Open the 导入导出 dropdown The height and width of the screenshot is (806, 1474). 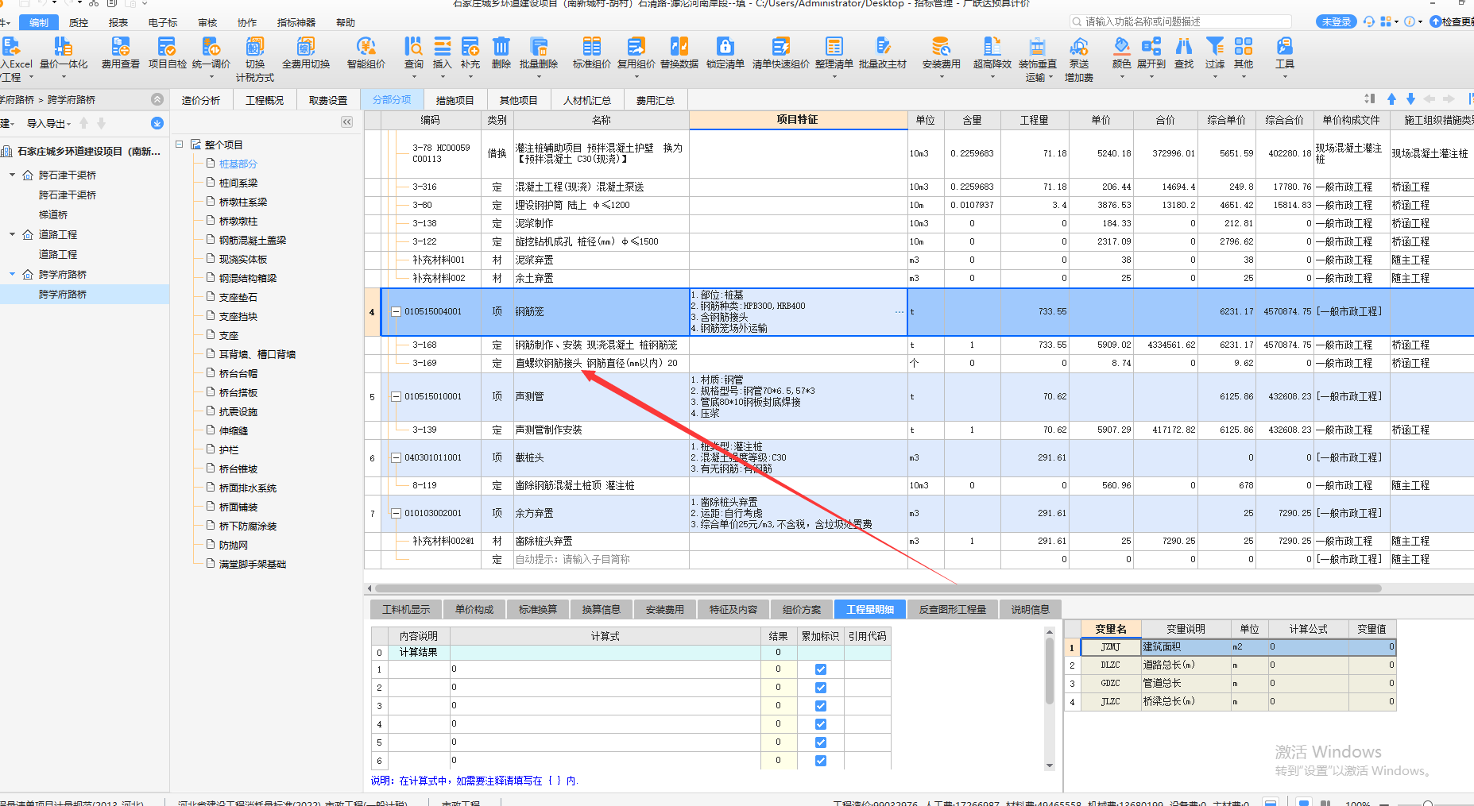pos(48,124)
